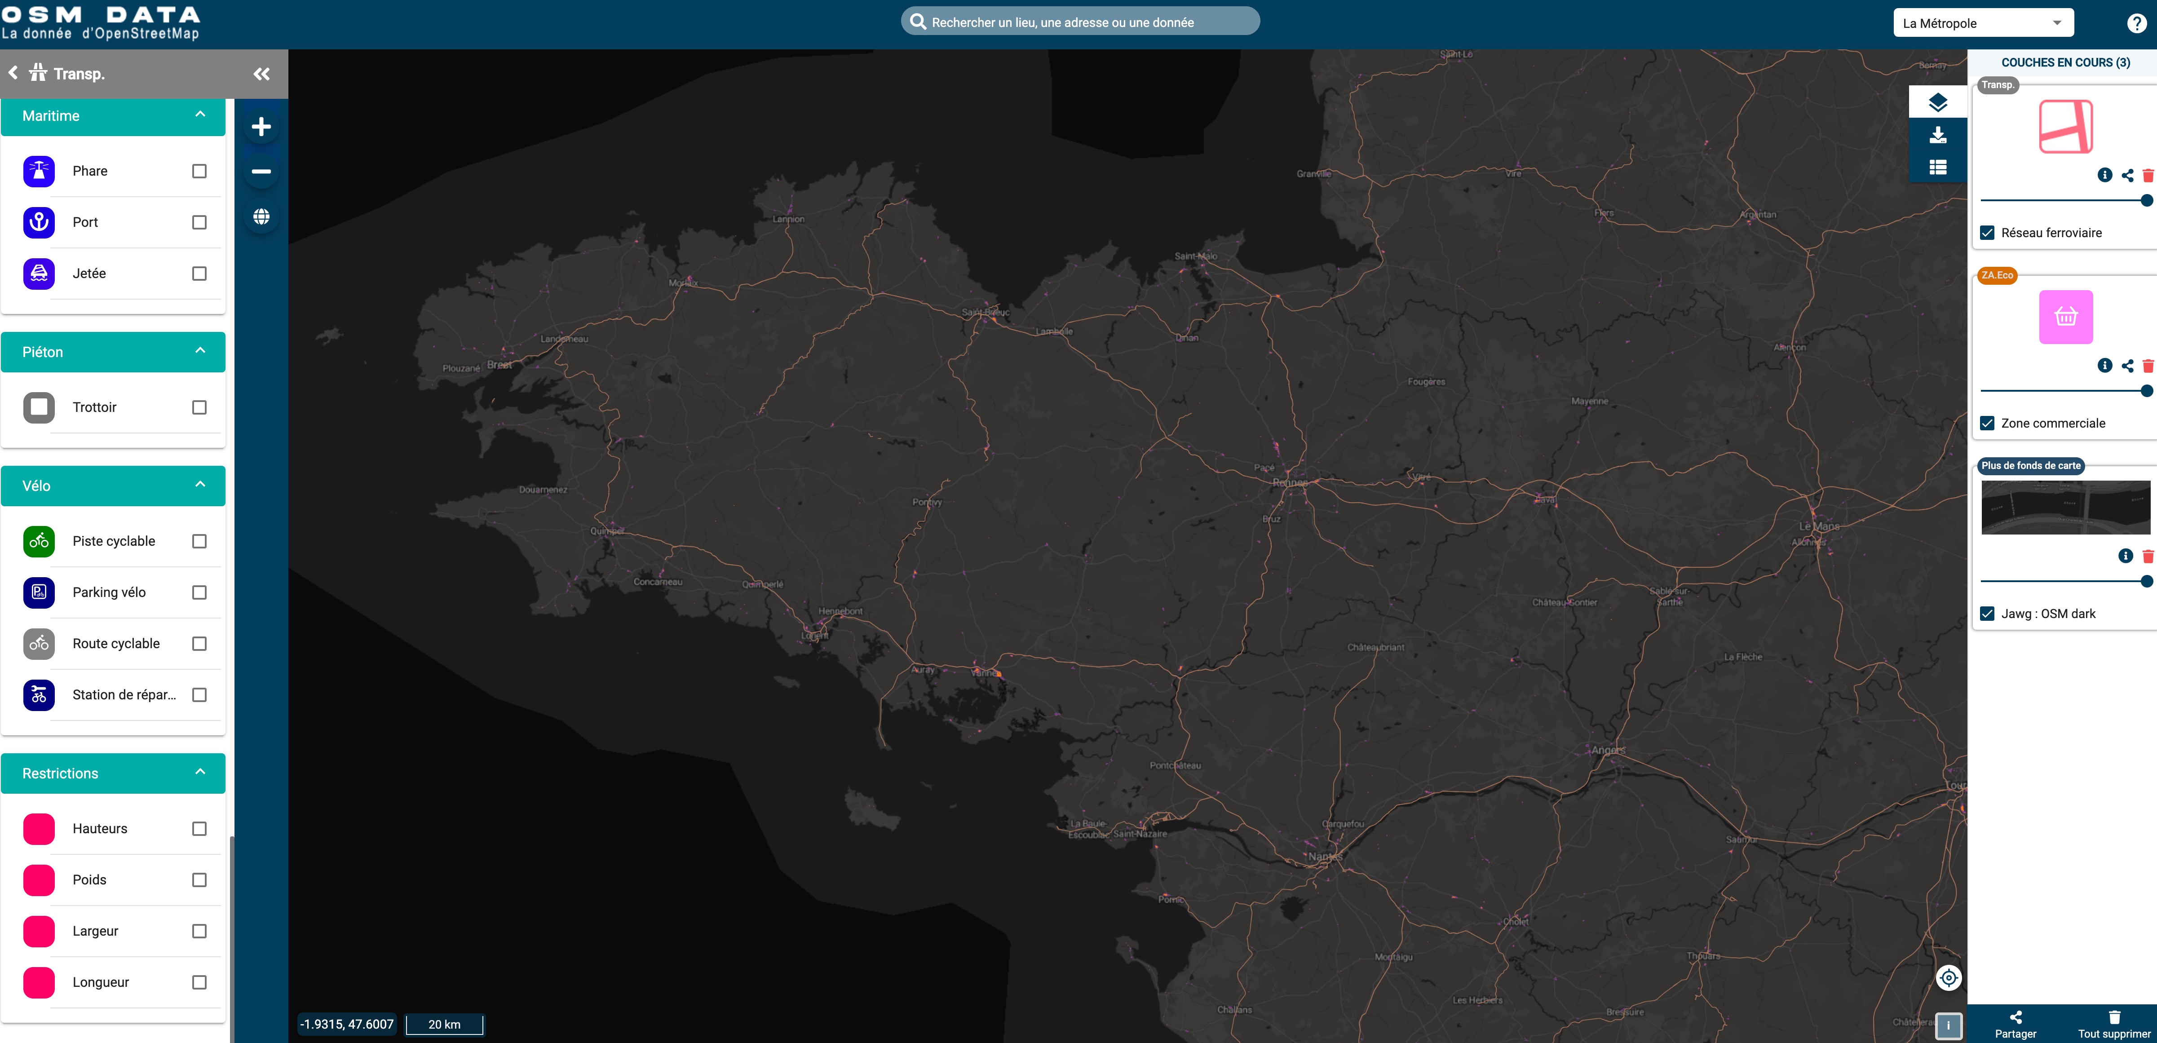This screenshot has height=1043, width=2157.
Task: Open the La Métropole dropdown
Action: (x=1983, y=23)
